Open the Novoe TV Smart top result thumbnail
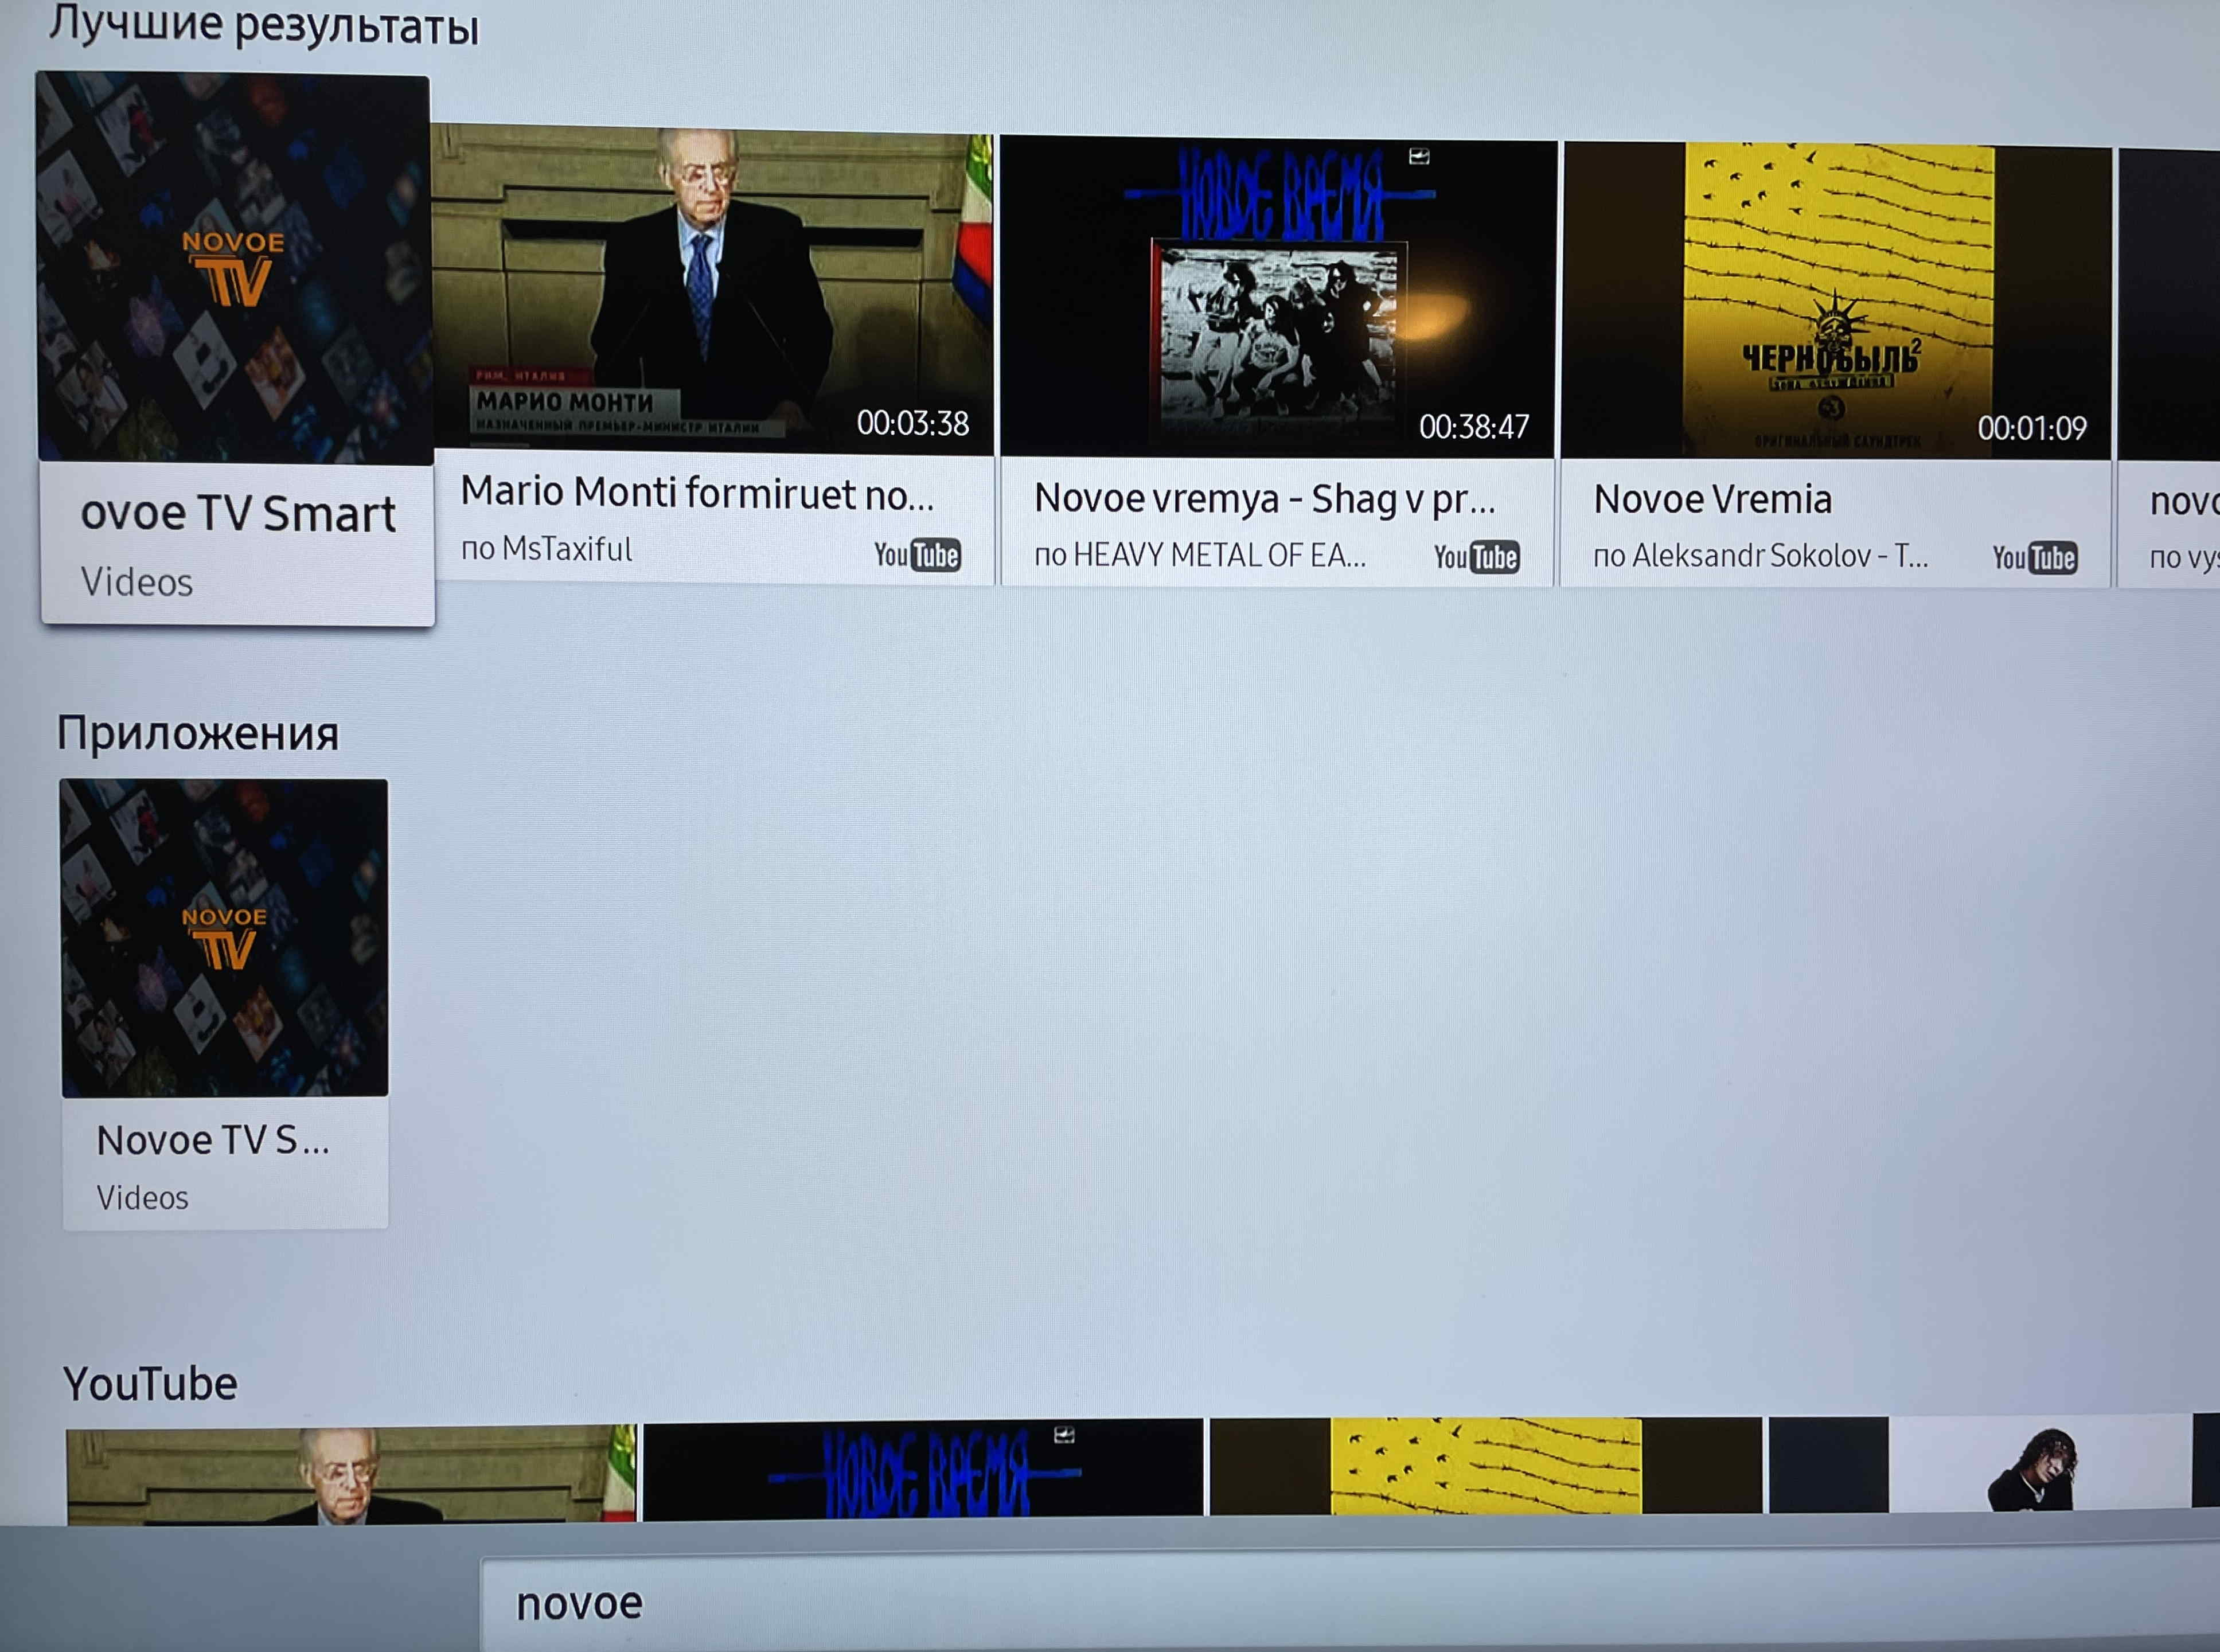The image size is (2220, 1652). point(234,268)
